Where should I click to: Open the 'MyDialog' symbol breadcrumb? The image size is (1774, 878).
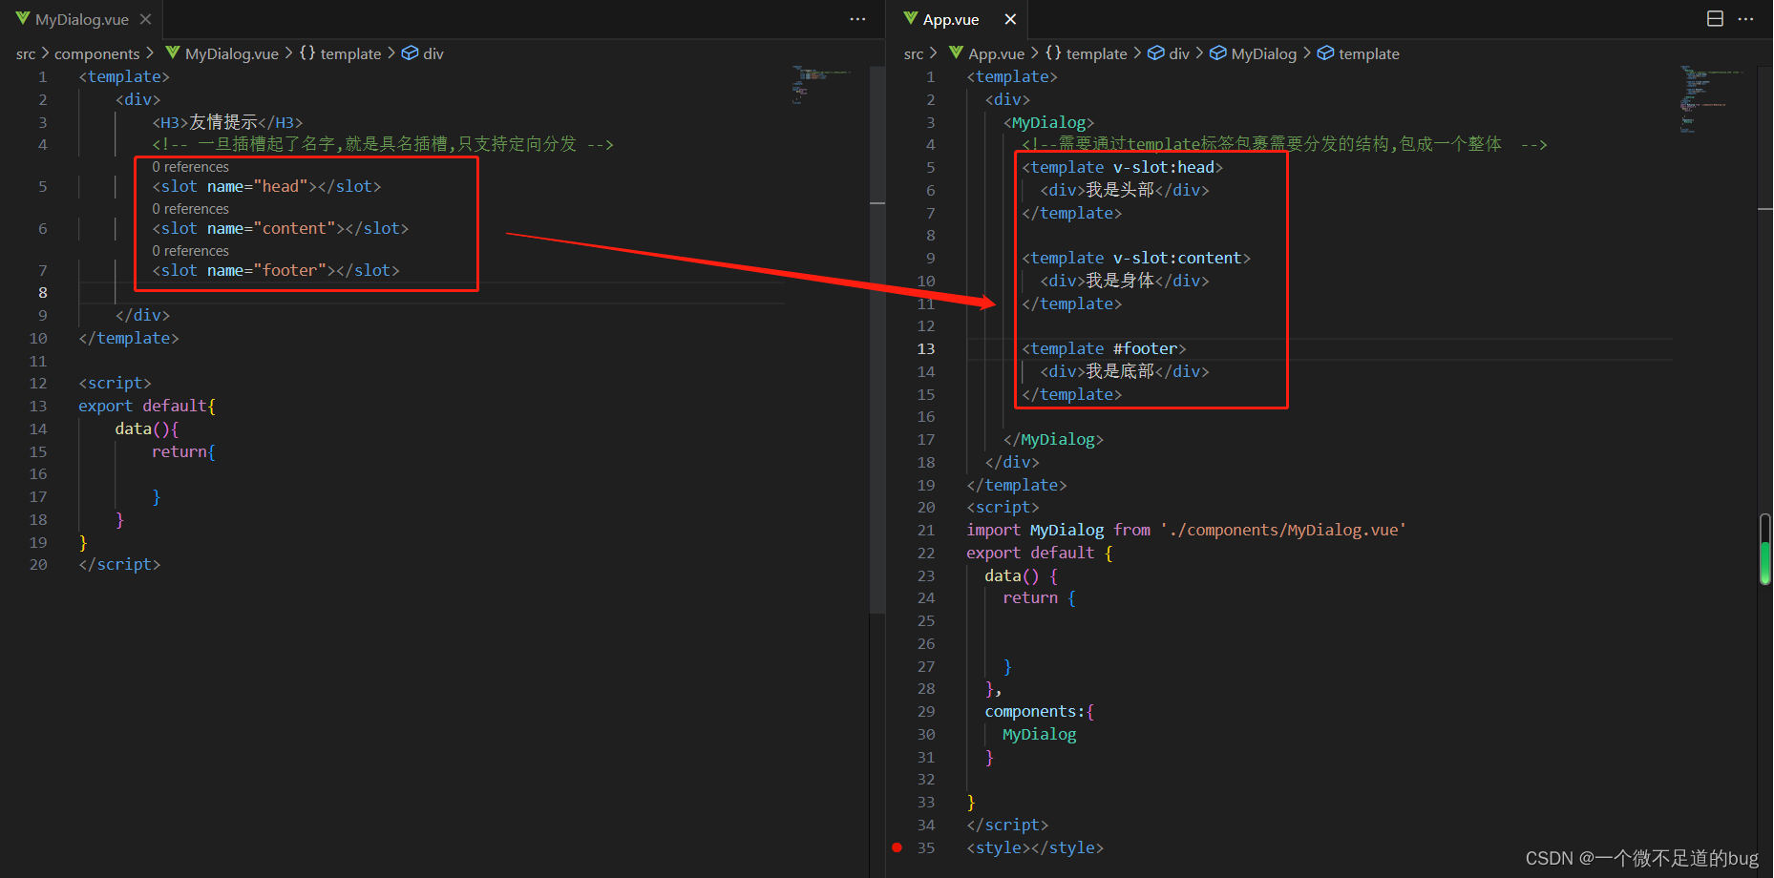pos(1254,54)
